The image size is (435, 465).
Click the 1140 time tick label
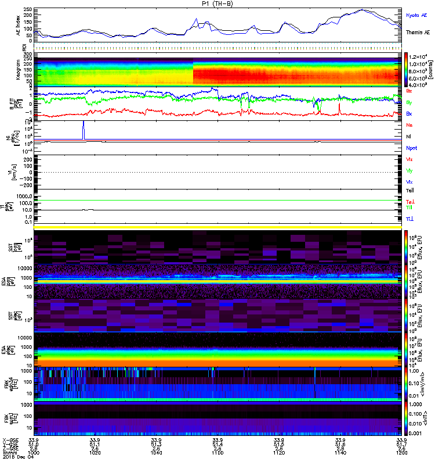[x=340, y=453]
